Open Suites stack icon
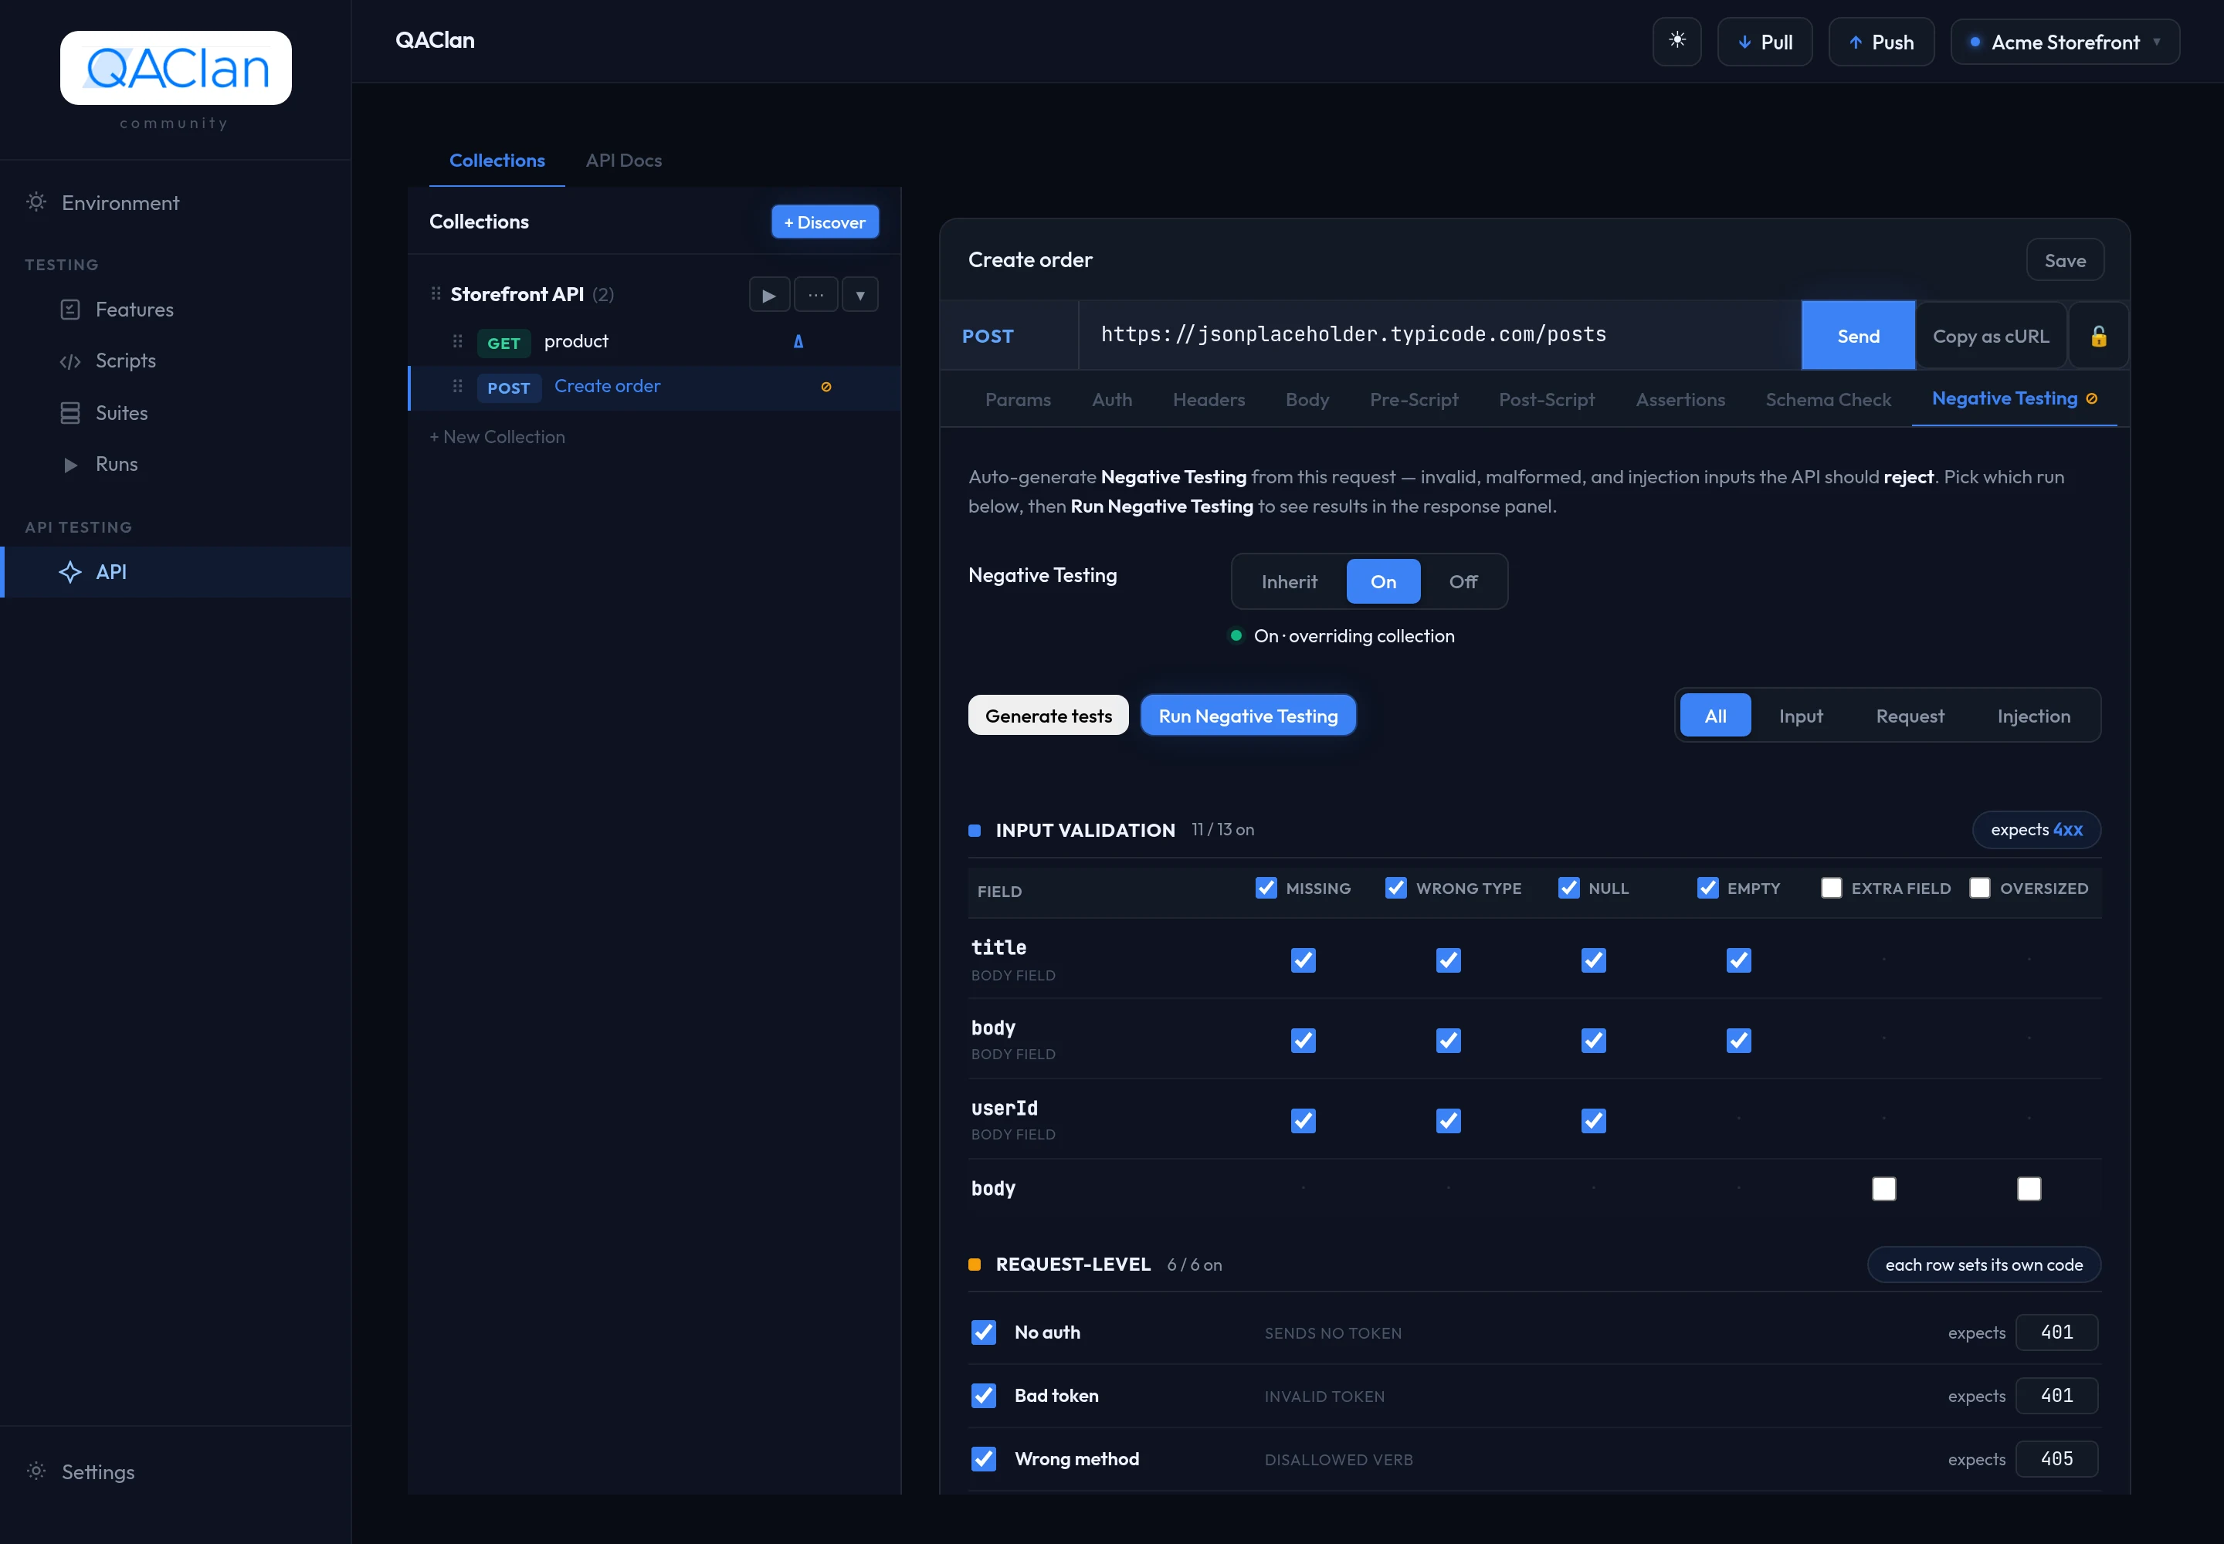 [x=69, y=413]
